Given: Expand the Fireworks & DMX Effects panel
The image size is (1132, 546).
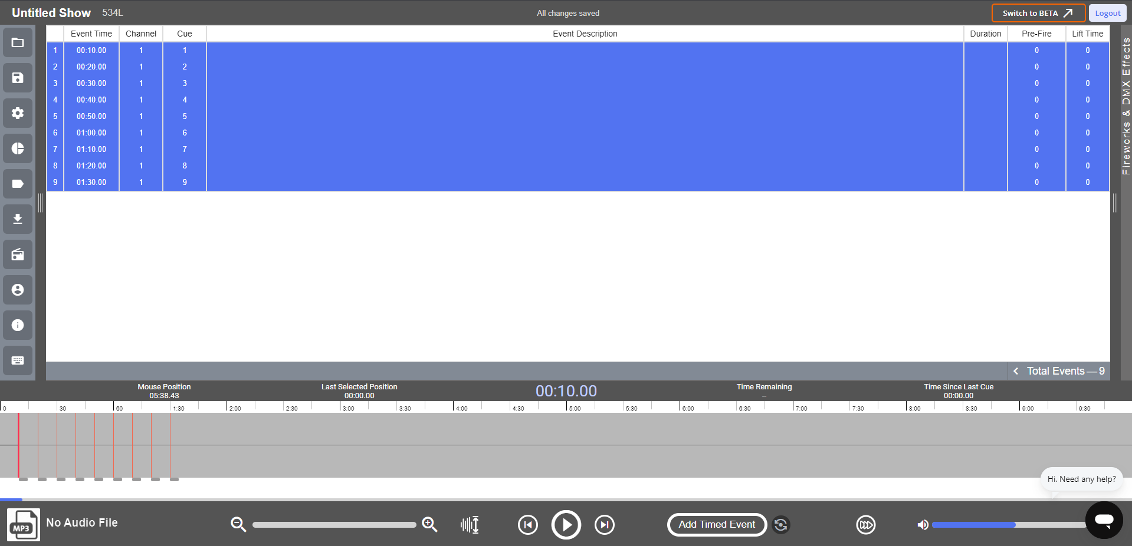Looking at the screenshot, I should pyautogui.click(x=1126, y=106).
